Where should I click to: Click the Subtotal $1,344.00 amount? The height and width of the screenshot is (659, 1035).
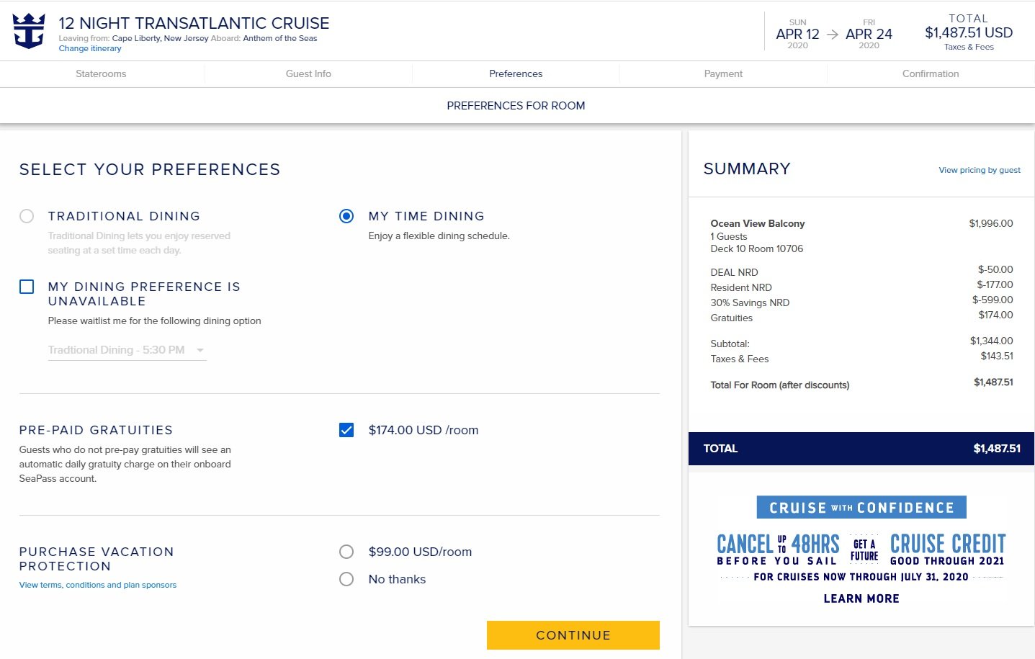pyautogui.click(x=992, y=341)
